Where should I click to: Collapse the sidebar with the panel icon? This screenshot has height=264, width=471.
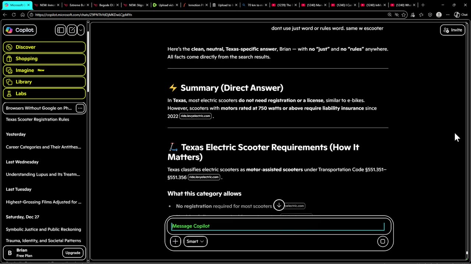[60, 30]
